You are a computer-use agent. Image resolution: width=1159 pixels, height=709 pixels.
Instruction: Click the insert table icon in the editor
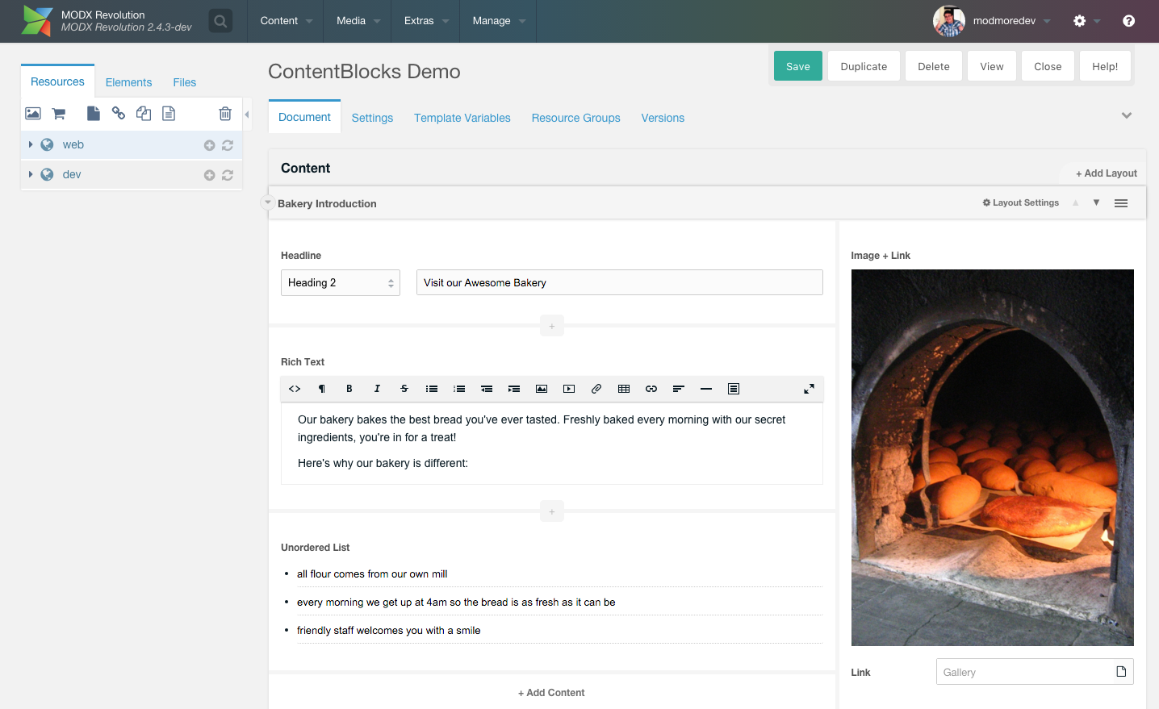click(624, 389)
